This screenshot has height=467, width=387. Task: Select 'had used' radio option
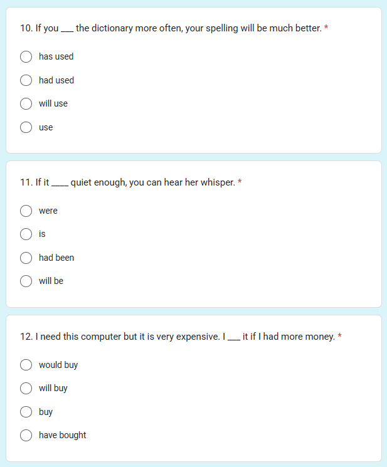(x=26, y=80)
